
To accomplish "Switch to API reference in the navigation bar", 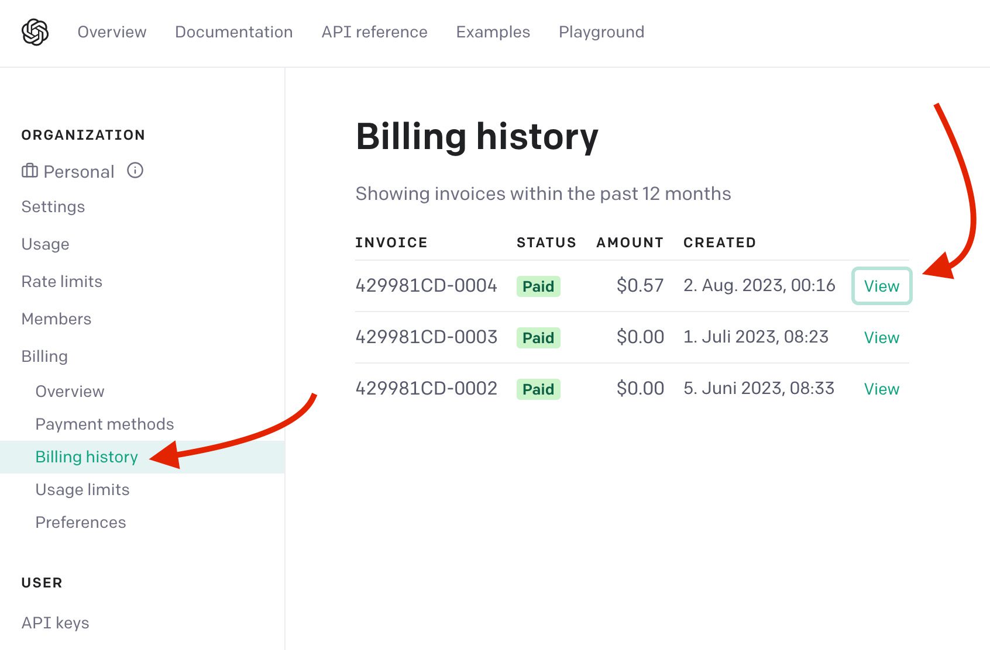I will point(374,32).
